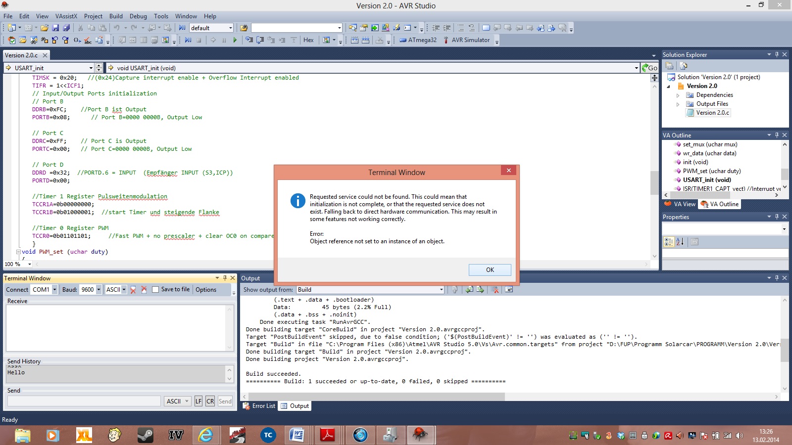Toggle the CR line ending button
Image resolution: width=792 pixels, height=445 pixels.
point(210,401)
